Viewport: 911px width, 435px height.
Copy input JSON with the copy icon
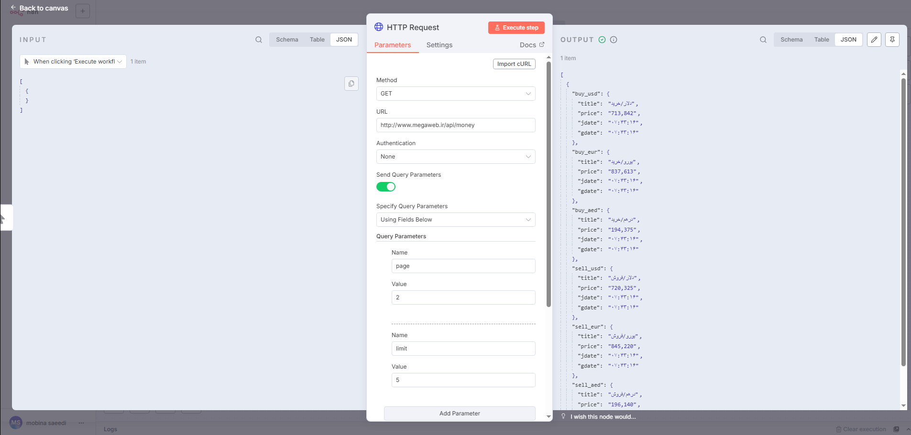(x=351, y=84)
